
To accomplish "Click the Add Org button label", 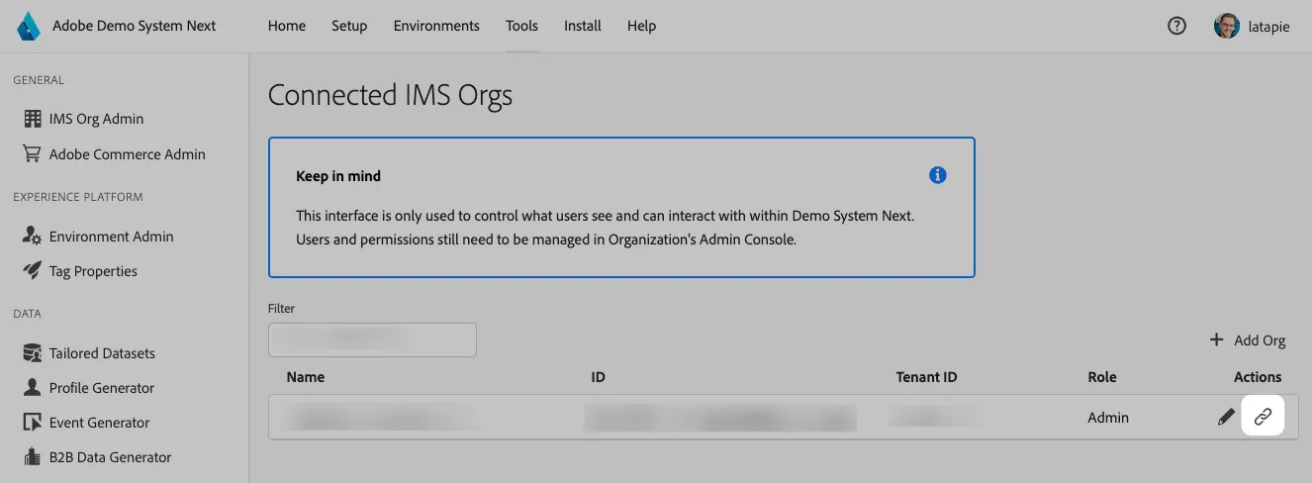I will tap(1260, 340).
